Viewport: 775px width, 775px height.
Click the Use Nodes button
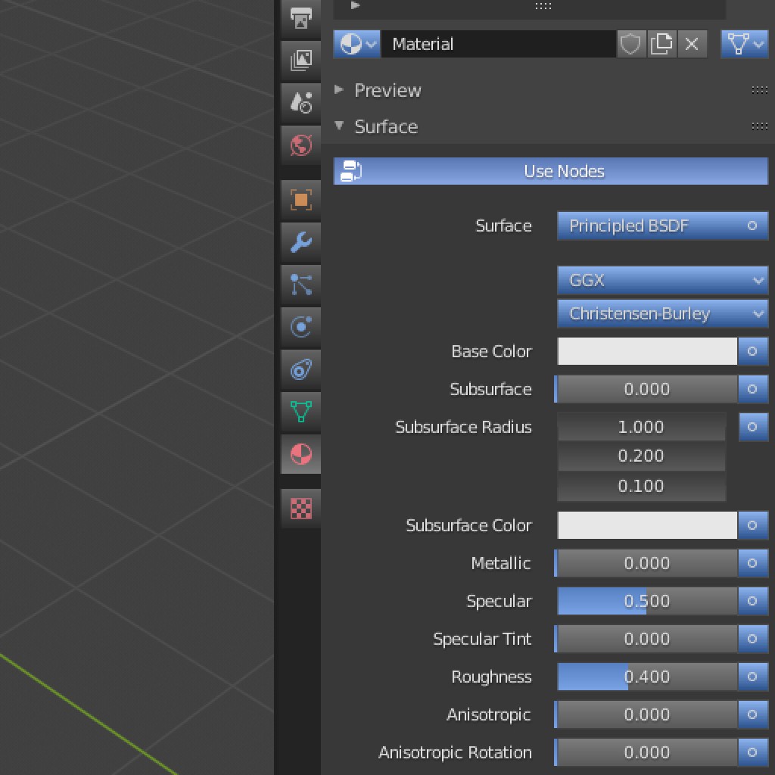coord(550,170)
